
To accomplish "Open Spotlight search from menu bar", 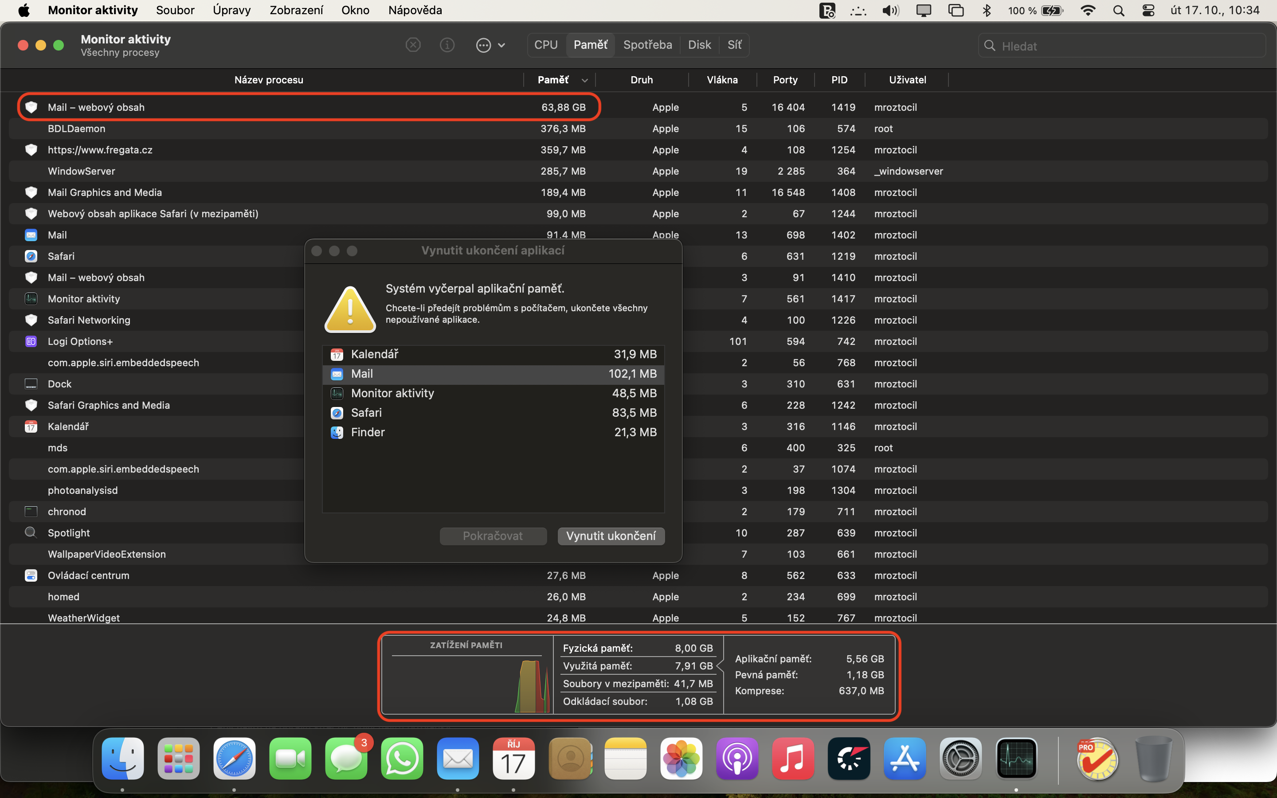I will [1118, 10].
